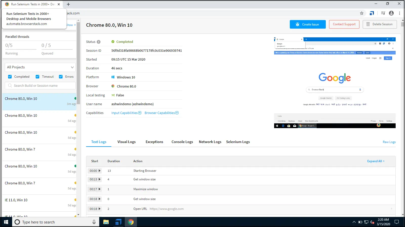Open the All Projects dropdown

coord(40,67)
